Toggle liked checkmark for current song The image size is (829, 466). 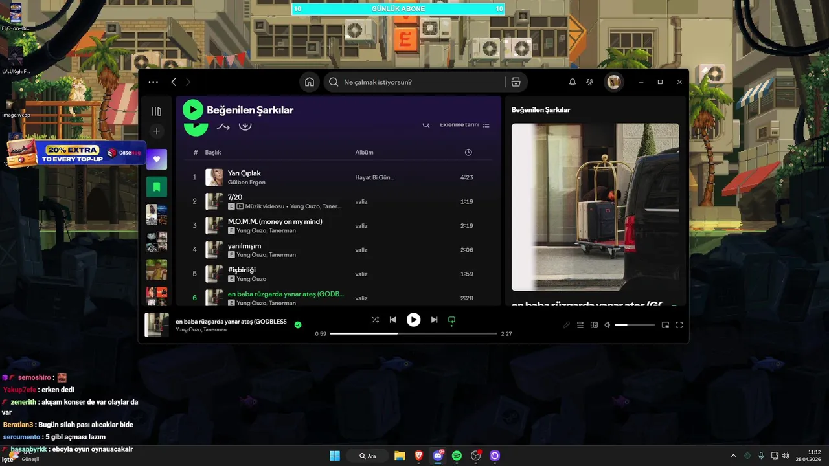pos(298,325)
